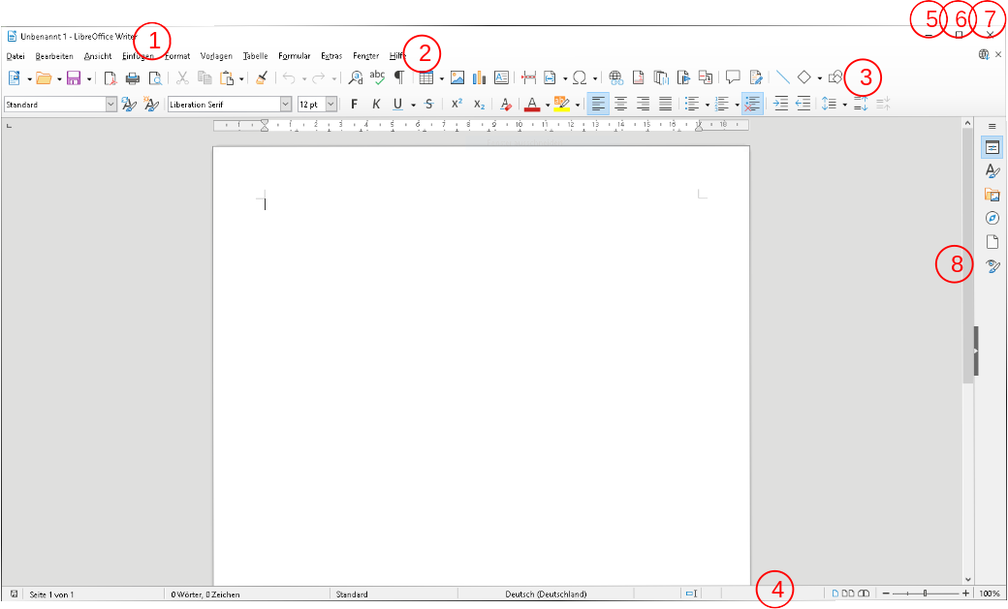Click the Print icon in toolbar
The width and height of the screenshot is (1008, 609).
pos(133,77)
